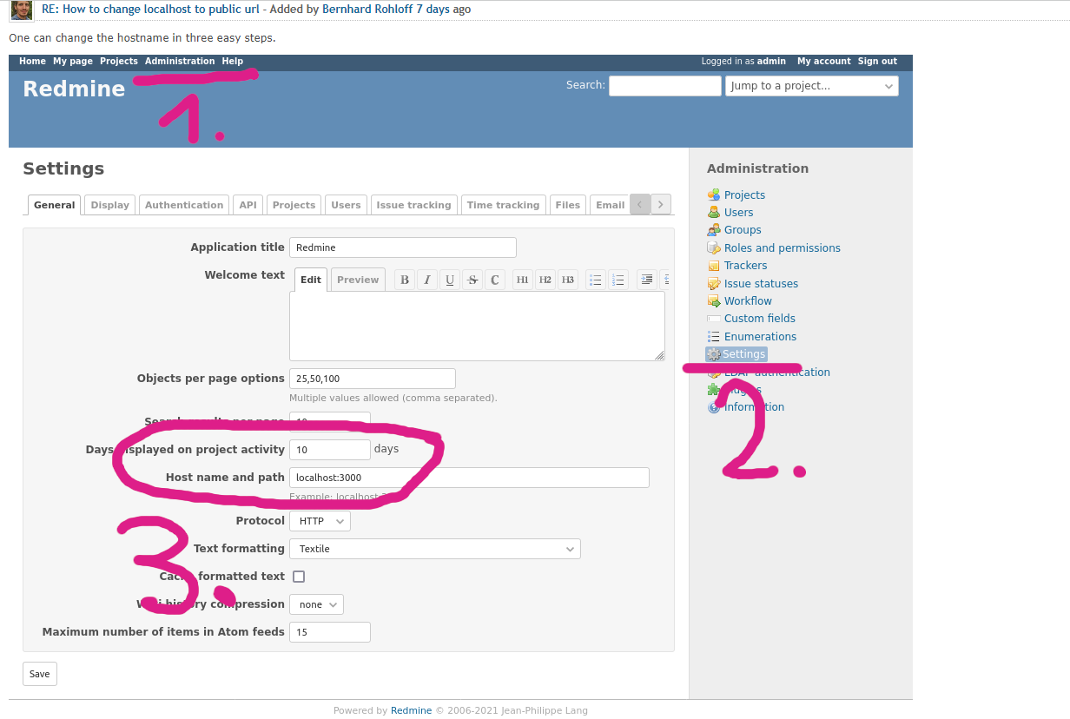Select the Welcome text Edit tab
The width and height of the screenshot is (1070, 719).
point(311,280)
